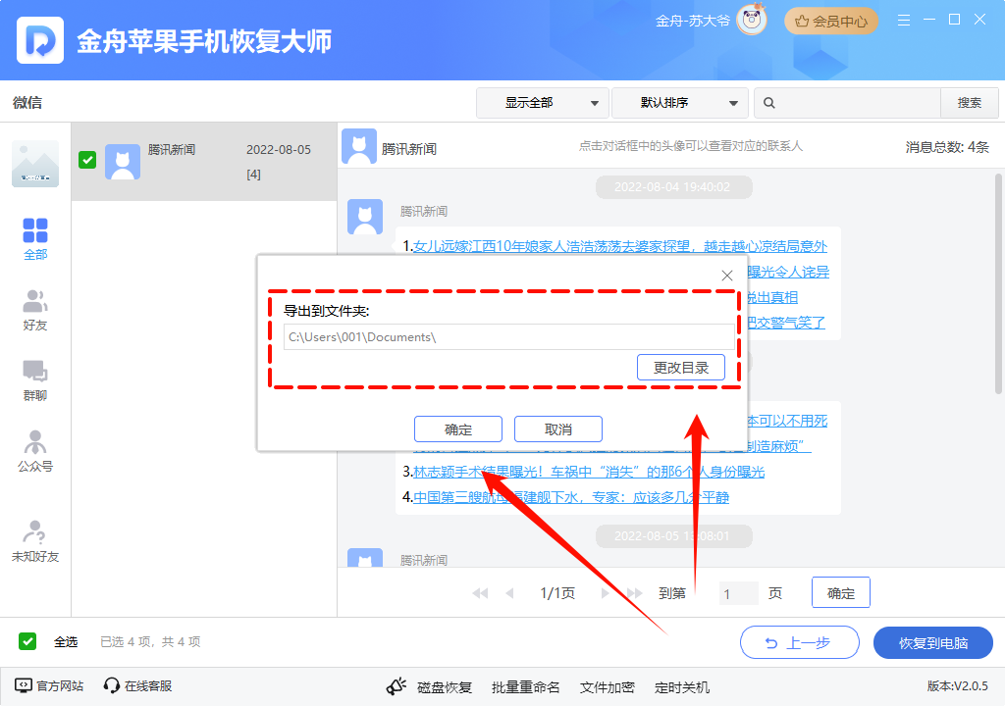Screen dimensions: 1005x706
Task: Expand the 默认排序 dropdown
Action: [679, 103]
